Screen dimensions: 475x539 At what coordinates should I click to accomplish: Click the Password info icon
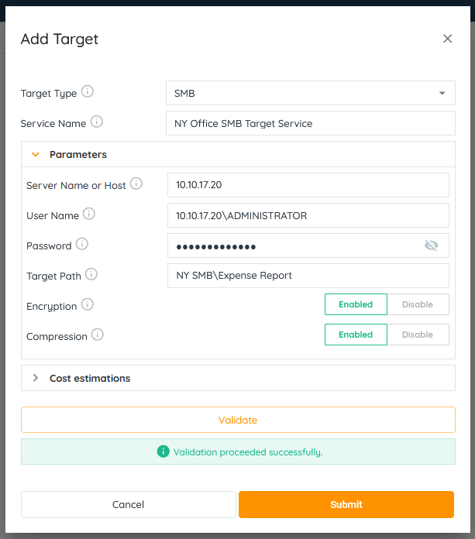pyautogui.click(x=82, y=245)
